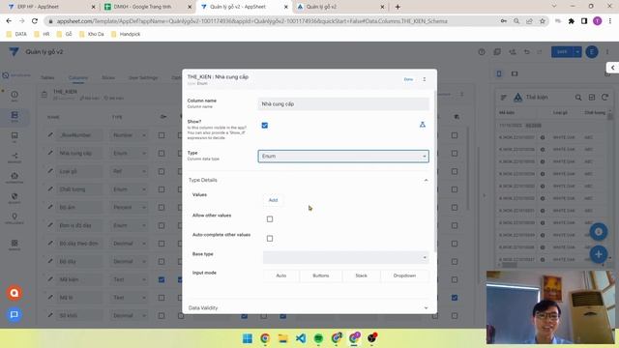
Task: Toggle the key checkbox in the _RowNumber row
Action: coord(162,135)
